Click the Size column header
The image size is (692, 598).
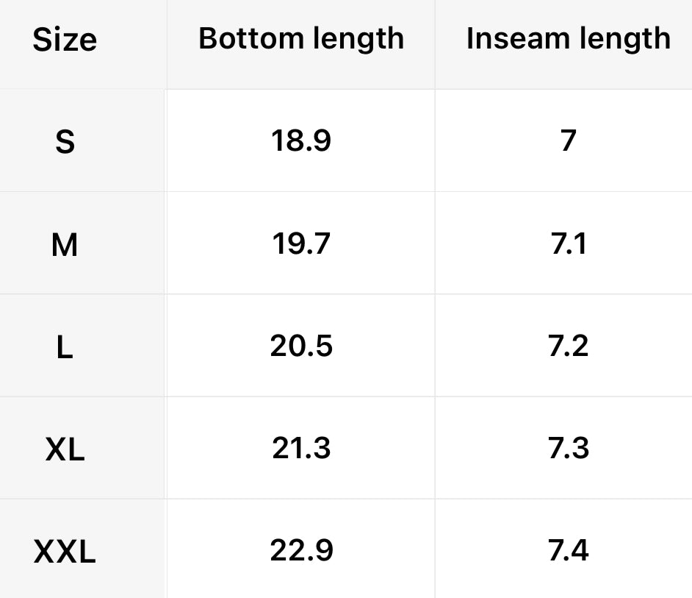(x=65, y=40)
